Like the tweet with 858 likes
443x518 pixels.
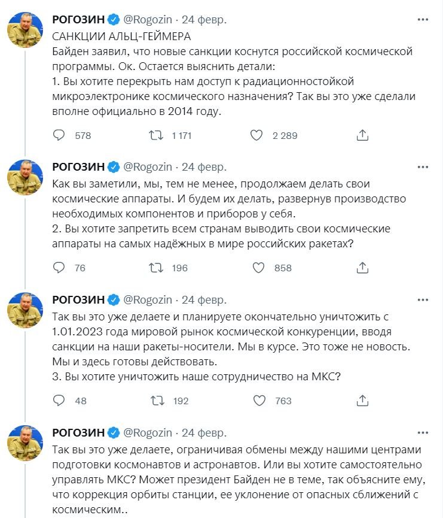click(256, 268)
